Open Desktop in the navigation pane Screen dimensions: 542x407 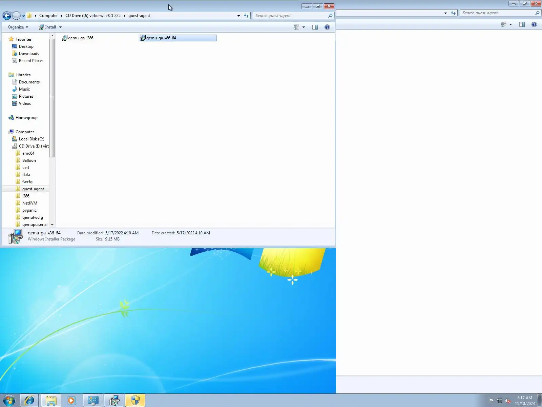[x=26, y=46]
